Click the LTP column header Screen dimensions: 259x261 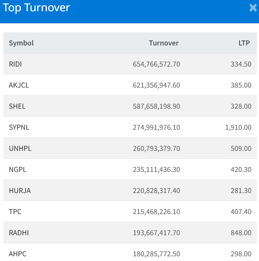click(244, 43)
